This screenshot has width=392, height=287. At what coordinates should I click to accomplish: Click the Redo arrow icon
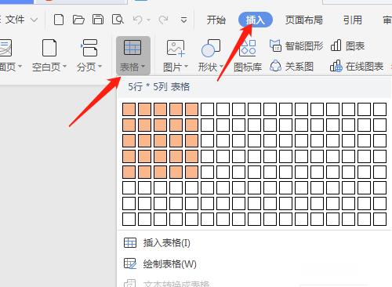(164, 20)
